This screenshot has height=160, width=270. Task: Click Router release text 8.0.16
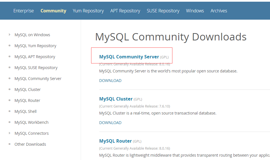[x=134, y=148]
